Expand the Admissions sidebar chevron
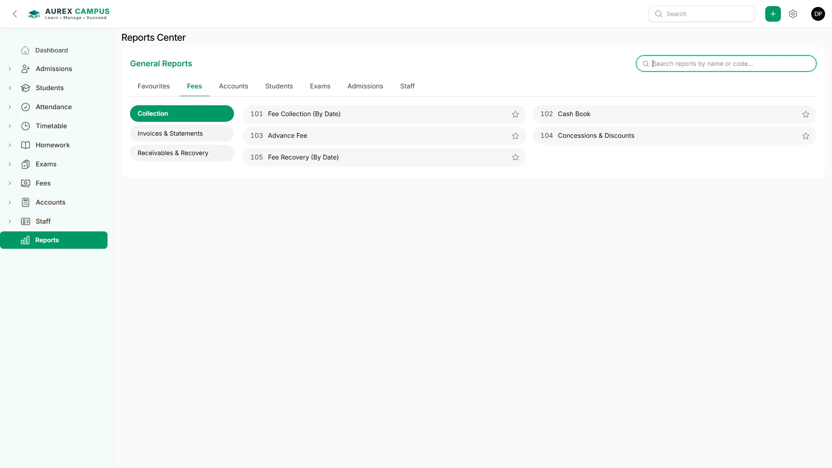 (x=10, y=69)
